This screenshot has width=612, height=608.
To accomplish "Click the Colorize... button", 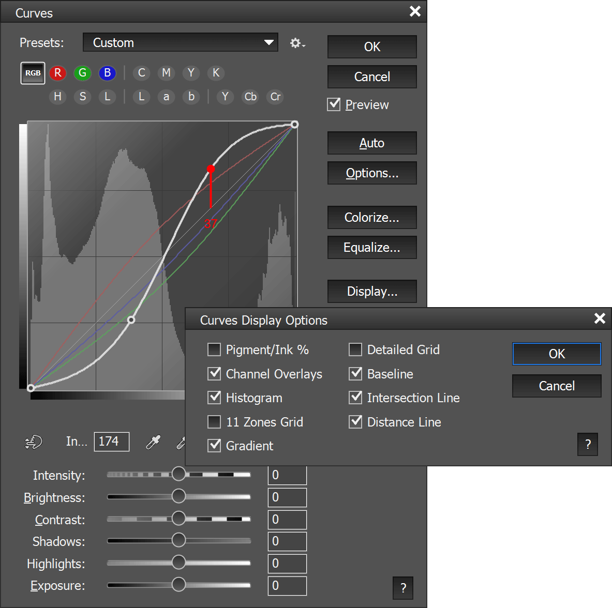I will pos(371,218).
